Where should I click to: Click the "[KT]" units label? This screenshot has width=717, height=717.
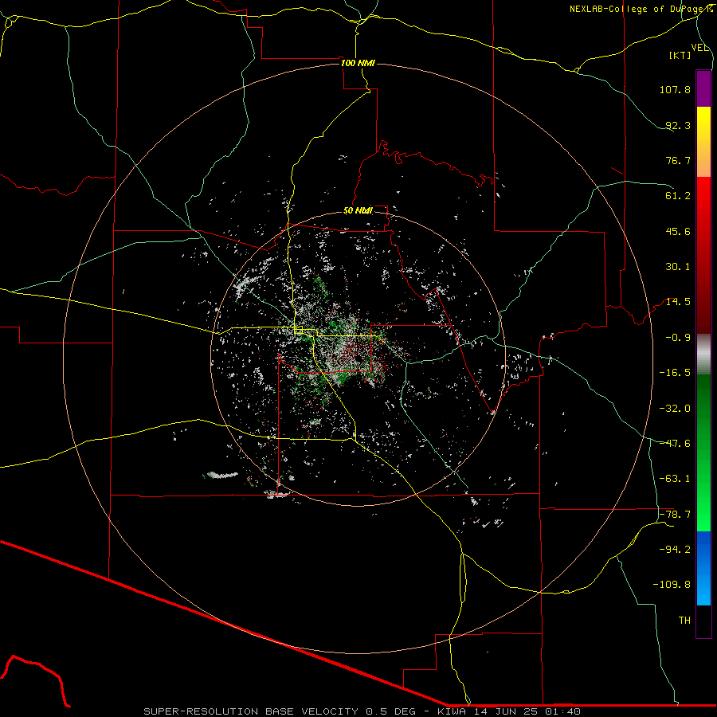tap(680, 55)
